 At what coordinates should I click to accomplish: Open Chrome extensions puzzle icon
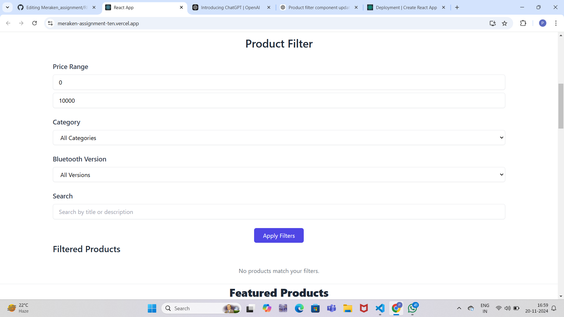click(x=523, y=23)
